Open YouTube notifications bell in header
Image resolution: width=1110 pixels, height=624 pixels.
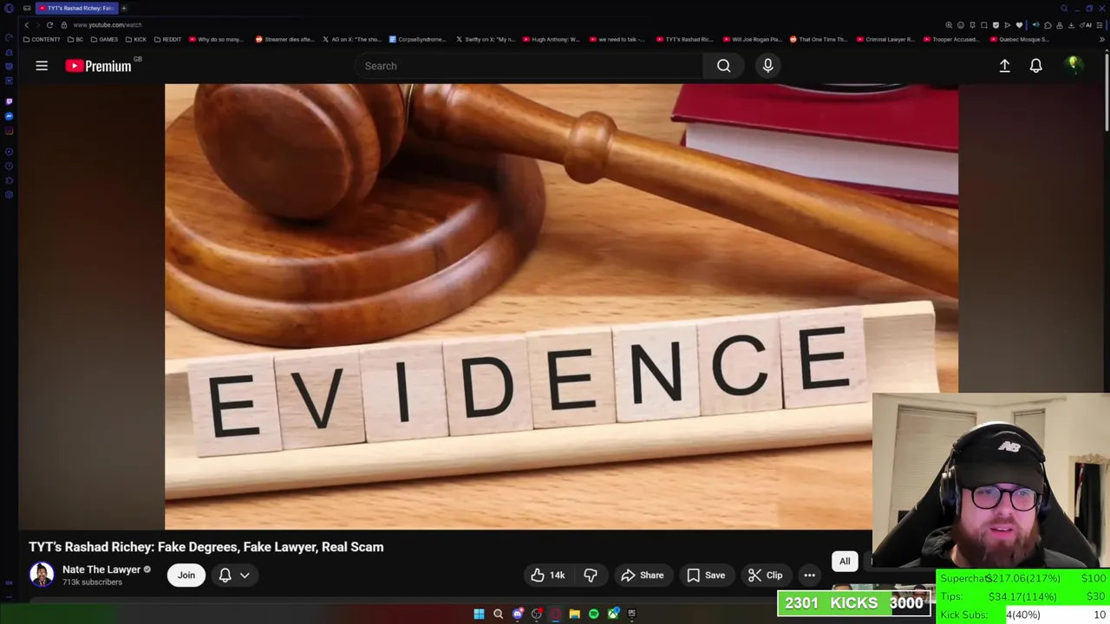tap(1035, 66)
